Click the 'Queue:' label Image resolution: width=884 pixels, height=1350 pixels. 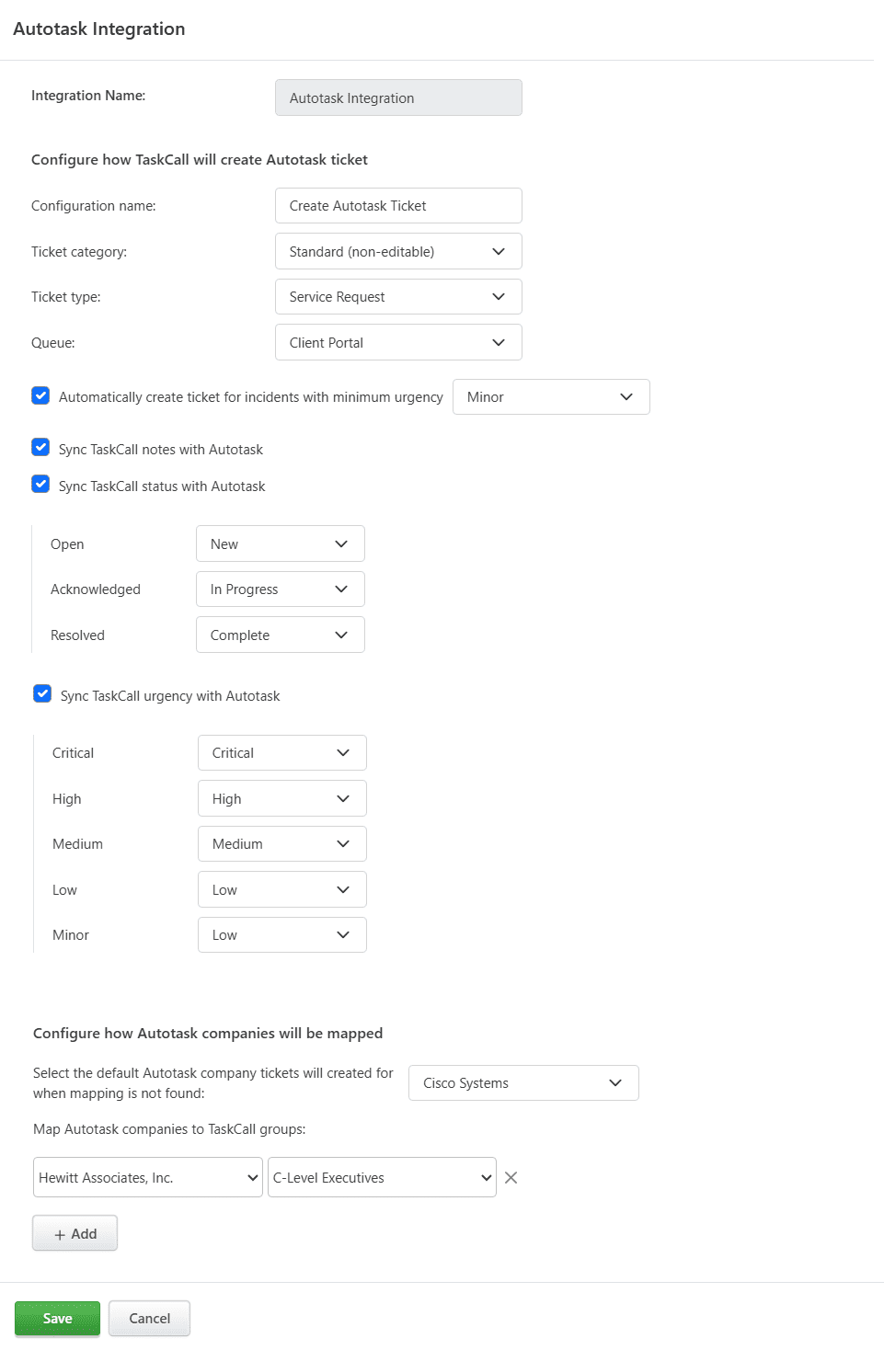pos(53,342)
